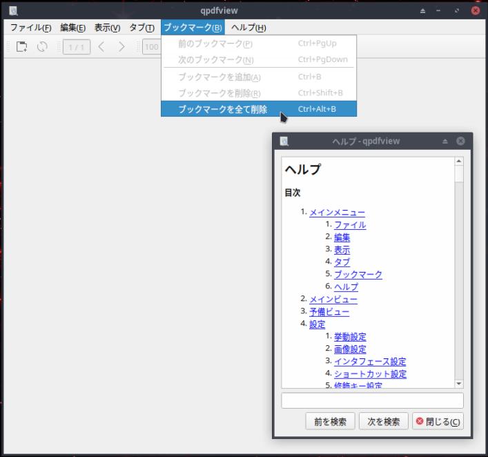Select ブックマークを追加(A) menu entry
The width and height of the screenshot is (488, 457).
pos(259,77)
